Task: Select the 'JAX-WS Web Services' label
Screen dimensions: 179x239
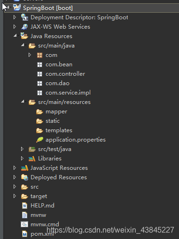Action: click(60, 27)
